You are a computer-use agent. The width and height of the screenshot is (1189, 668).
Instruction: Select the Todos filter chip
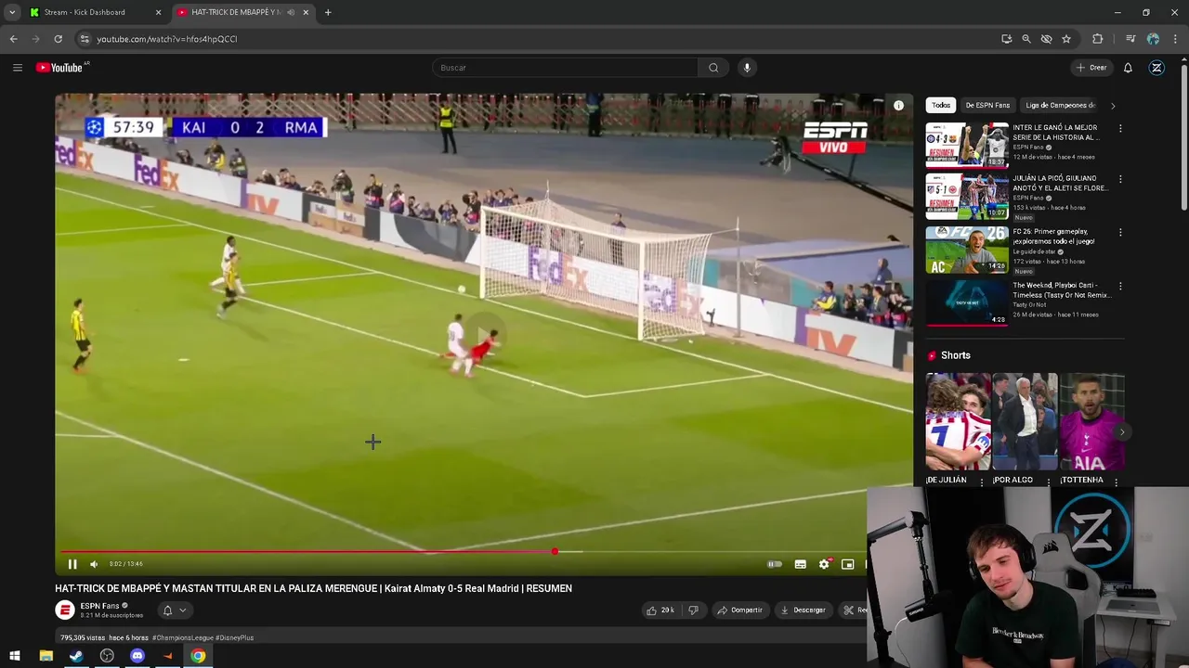(x=941, y=106)
